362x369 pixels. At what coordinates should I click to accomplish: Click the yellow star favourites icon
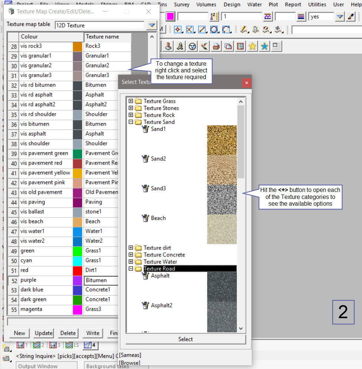[x=252, y=46]
